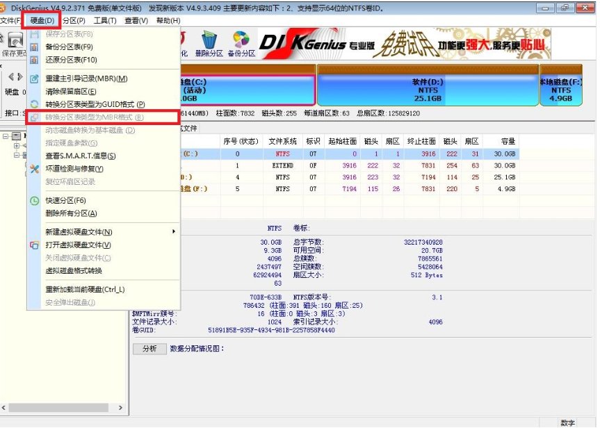Click the 文件系统 column header
Screen dimensions: 600x428
(x=283, y=142)
